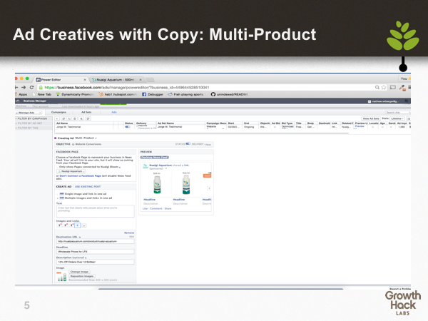Reload the page with the browser refresh icon
428x321 pixels.
coord(31,88)
